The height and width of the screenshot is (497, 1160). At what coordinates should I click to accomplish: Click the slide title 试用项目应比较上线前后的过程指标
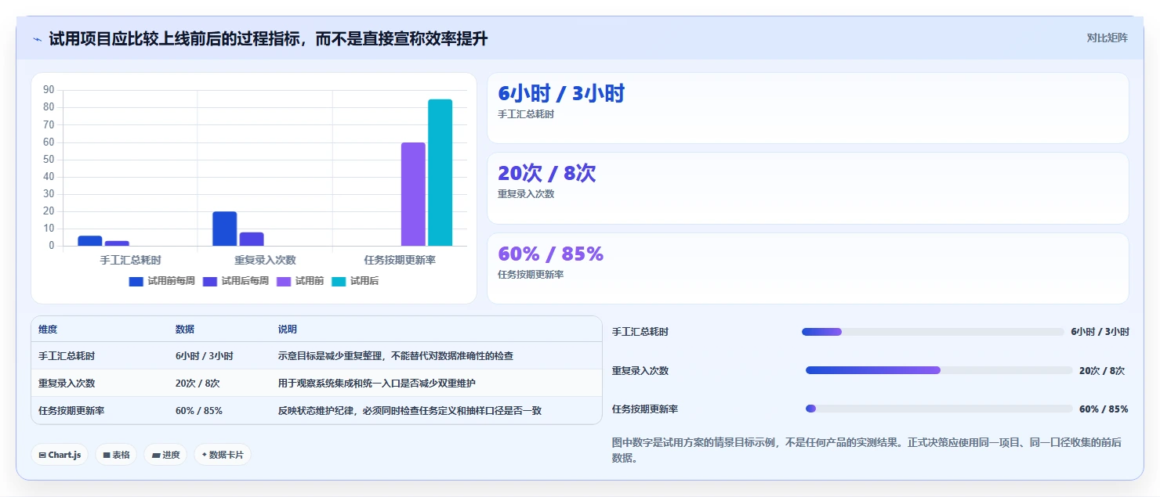(268, 39)
